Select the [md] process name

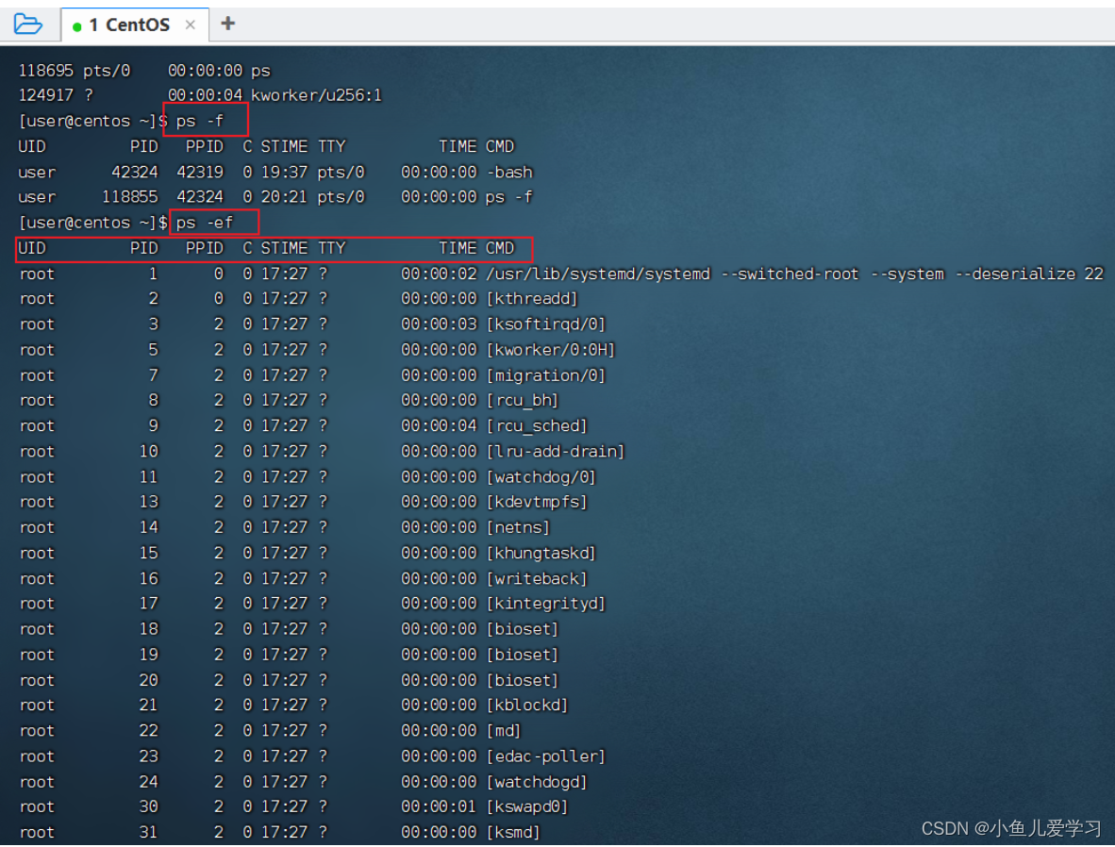[x=504, y=731]
